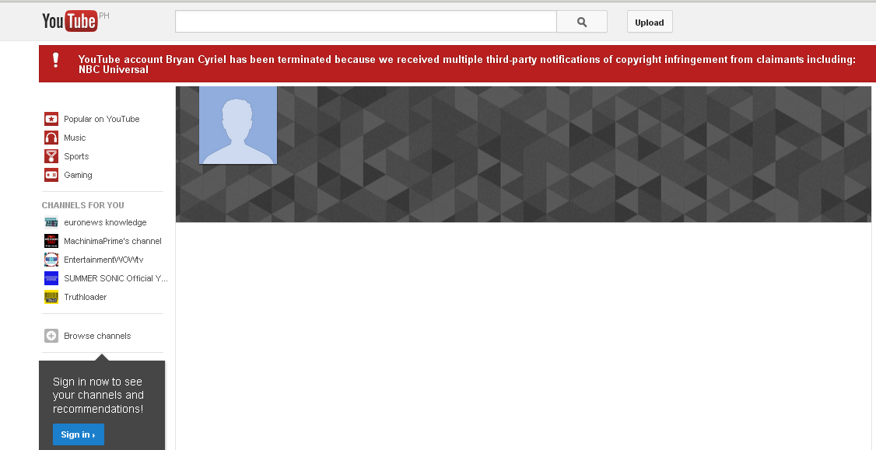Click the magnifier search button
876x450 pixels.
pyautogui.click(x=582, y=22)
